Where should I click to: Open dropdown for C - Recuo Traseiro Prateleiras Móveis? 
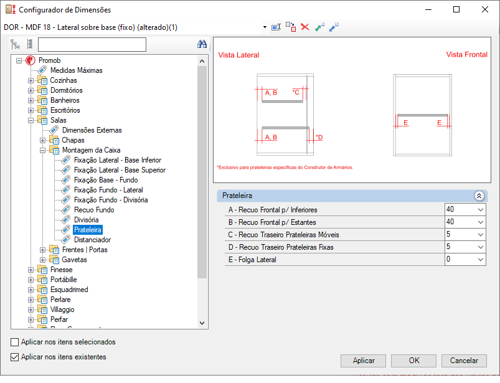[481, 235]
